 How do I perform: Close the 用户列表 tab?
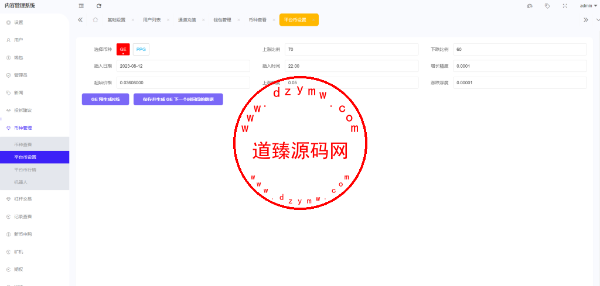168,20
